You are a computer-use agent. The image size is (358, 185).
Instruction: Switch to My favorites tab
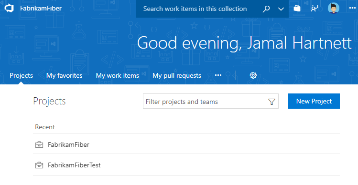pos(65,75)
